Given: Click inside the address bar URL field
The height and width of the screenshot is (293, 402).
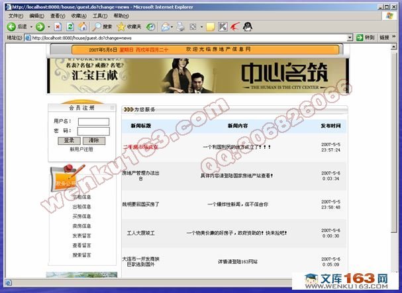Looking at the screenshot, I should click(189, 38).
